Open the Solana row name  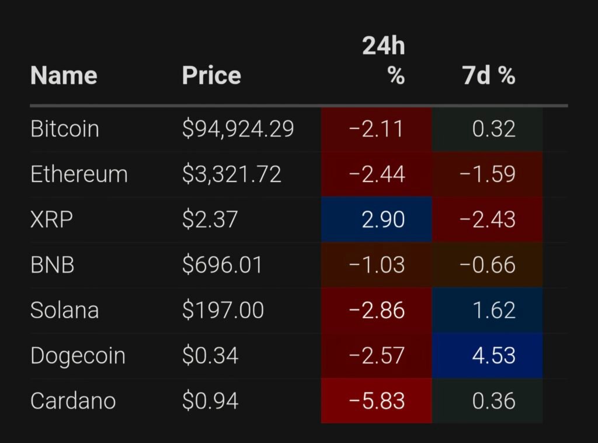[x=64, y=311]
